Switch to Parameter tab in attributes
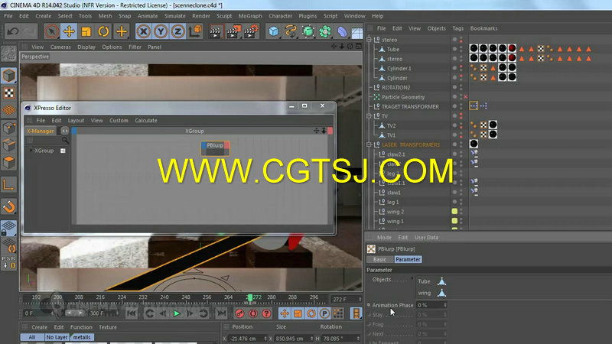The width and height of the screenshot is (612, 344). (408, 259)
